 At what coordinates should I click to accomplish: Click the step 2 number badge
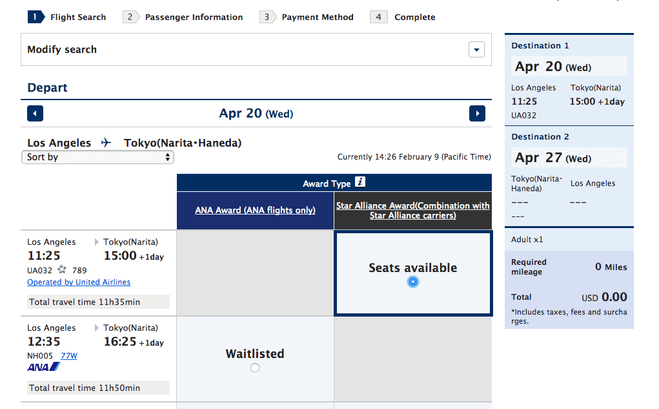pyautogui.click(x=131, y=17)
